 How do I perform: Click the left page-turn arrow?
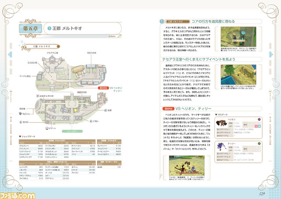(10, 55)
